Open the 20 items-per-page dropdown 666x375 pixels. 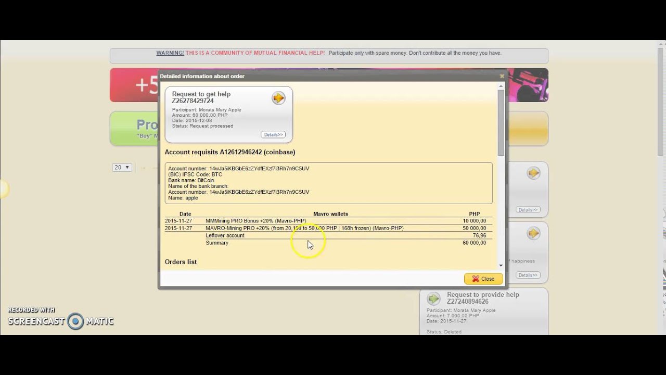(x=122, y=167)
